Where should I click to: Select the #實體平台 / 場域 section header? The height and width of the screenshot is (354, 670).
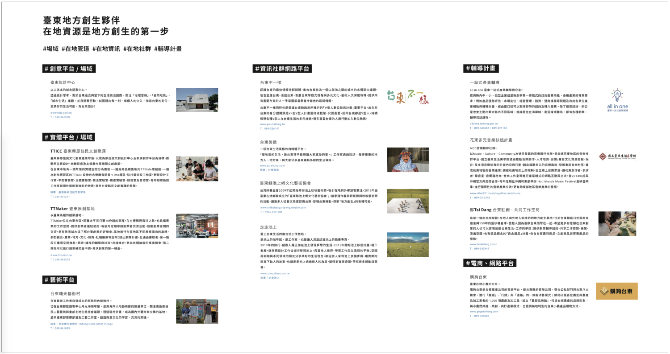[69, 137]
